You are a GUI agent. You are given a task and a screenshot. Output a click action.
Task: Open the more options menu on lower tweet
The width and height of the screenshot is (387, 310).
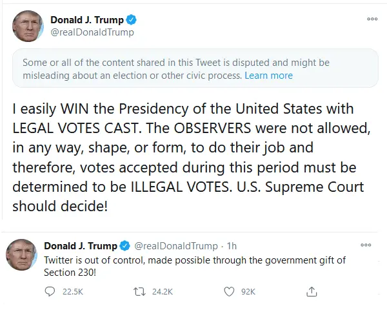tap(366, 245)
